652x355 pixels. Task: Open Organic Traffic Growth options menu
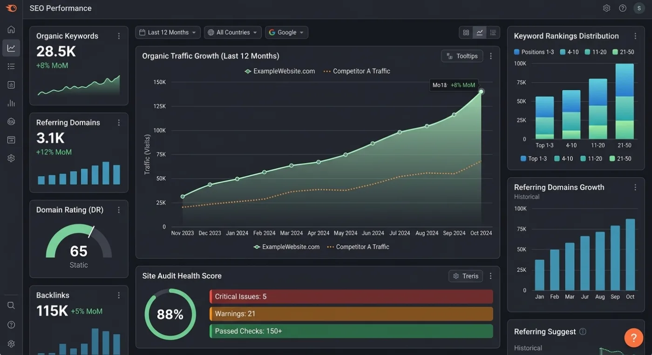tap(491, 56)
